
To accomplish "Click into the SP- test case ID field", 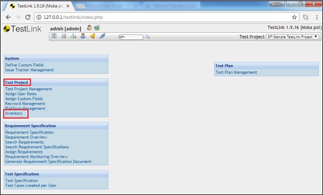I will 131,37.
